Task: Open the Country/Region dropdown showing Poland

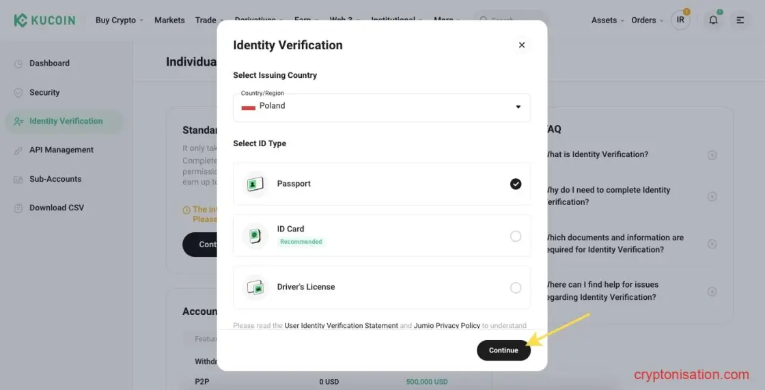Action: click(382, 107)
